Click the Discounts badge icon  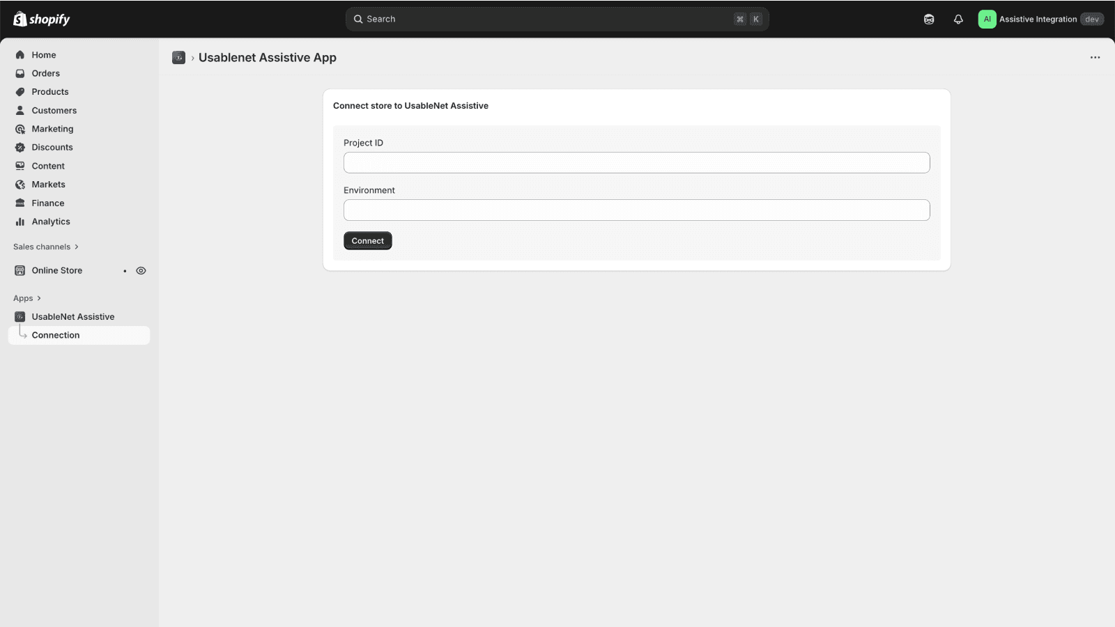point(20,148)
